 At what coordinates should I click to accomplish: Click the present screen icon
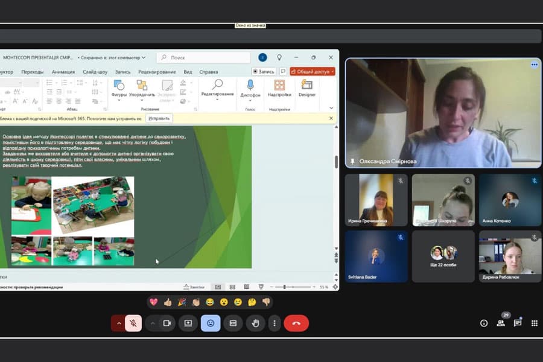tap(188, 323)
